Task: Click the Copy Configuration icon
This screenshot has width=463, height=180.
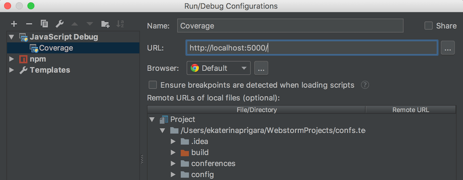Action: pyautogui.click(x=44, y=24)
